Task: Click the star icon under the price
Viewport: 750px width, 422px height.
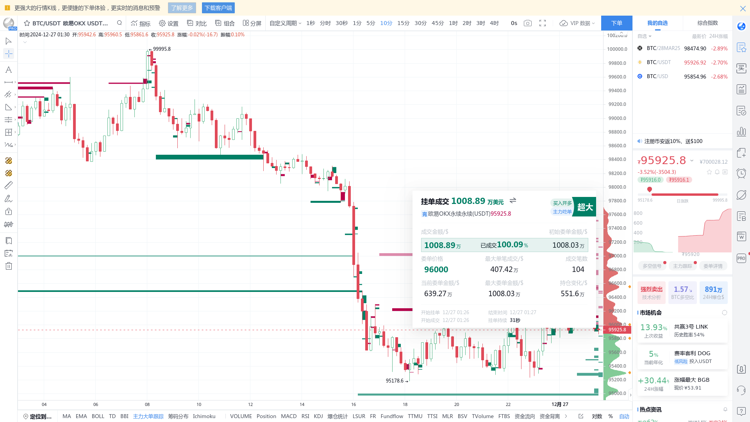Action: coord(709,172)
